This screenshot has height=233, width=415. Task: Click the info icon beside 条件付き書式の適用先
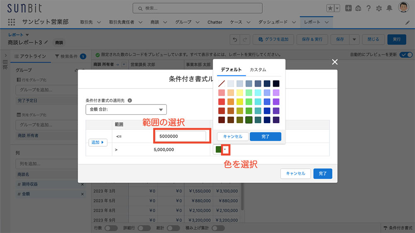click(129, 100)
